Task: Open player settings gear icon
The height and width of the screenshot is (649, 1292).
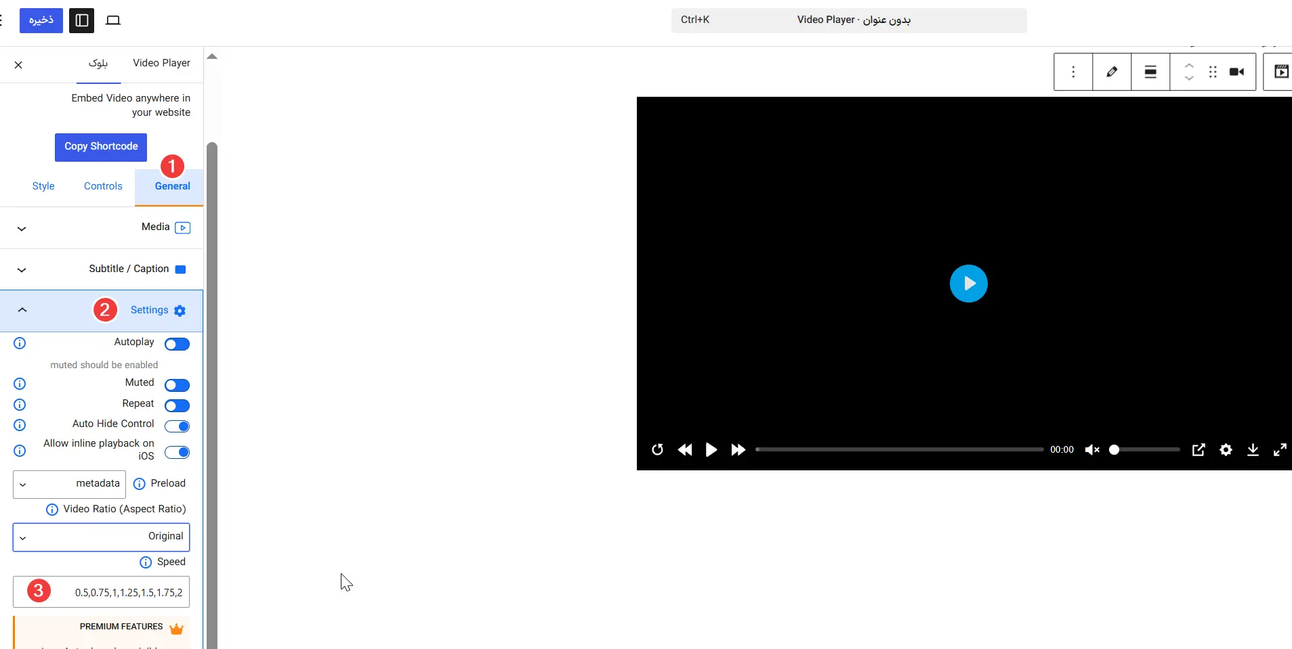Action: pos(1226,449)
